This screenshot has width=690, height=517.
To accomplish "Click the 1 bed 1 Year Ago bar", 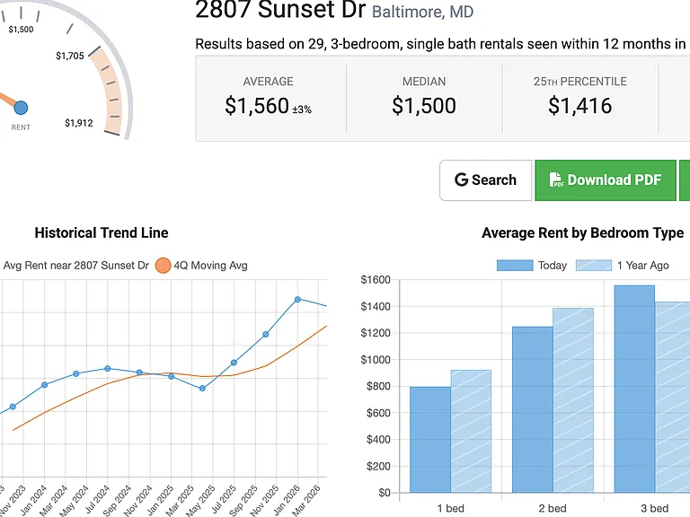I will click(x=471, y=431).
